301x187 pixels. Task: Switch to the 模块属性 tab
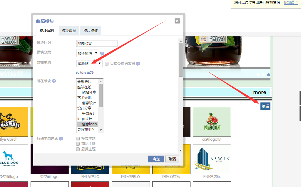click(x=47, y=31)
